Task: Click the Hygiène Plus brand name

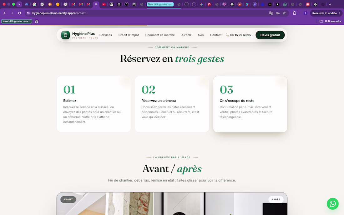Action: coord(83,33)
